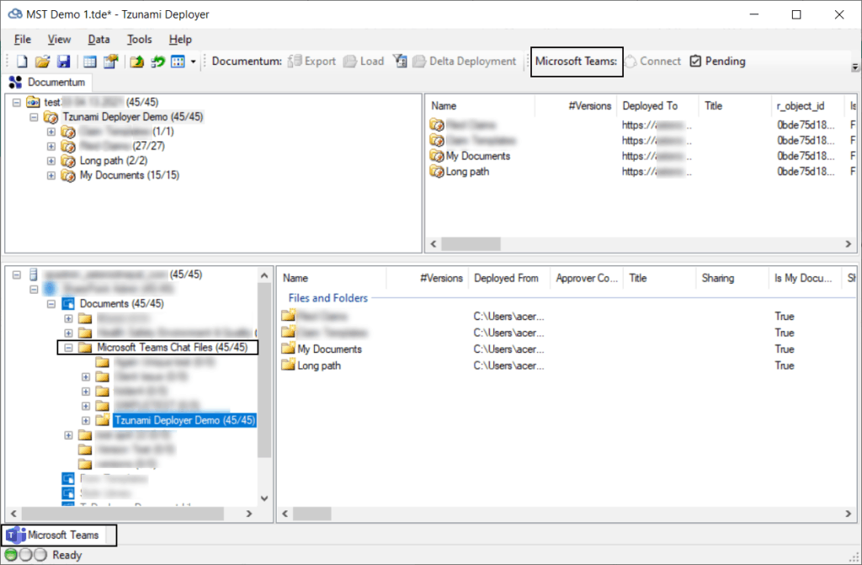The height and width of the screenshot is (565, 862).
Task: Sort by Is My Docu... column header
Action: pyautogui.click(x=805, y=279)
